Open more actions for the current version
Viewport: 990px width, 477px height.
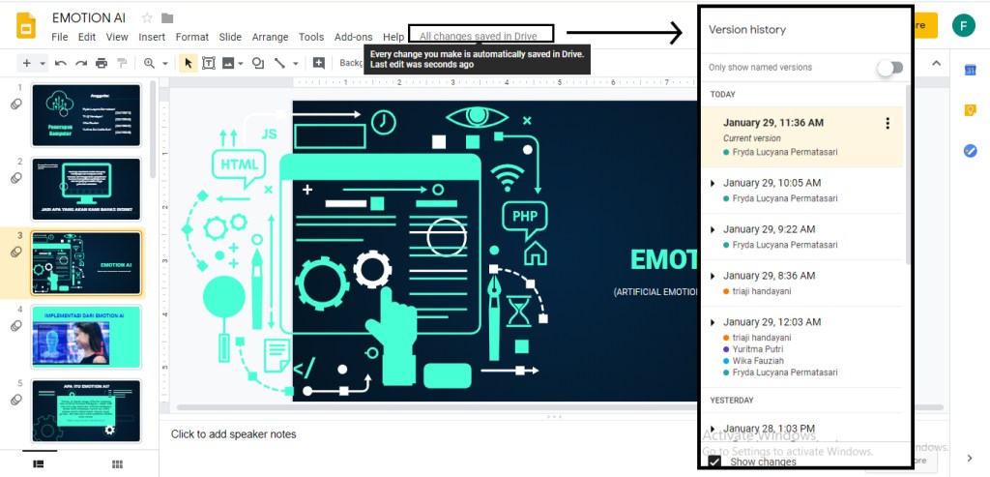pos(888,123)
